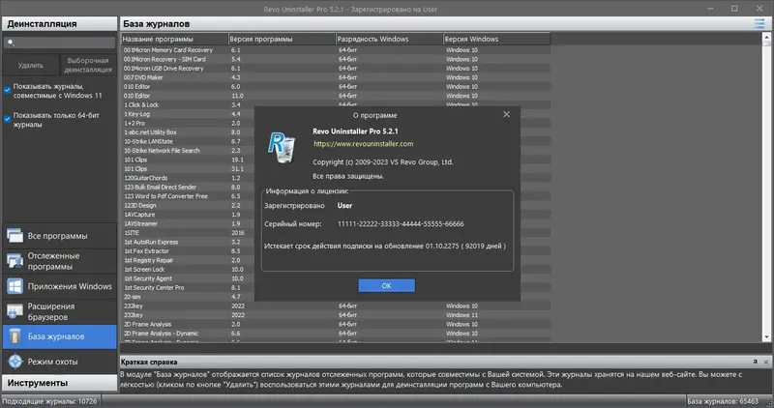774x408 pixels.
Task: Focus the search input field
Action: (x=60, y=43)
